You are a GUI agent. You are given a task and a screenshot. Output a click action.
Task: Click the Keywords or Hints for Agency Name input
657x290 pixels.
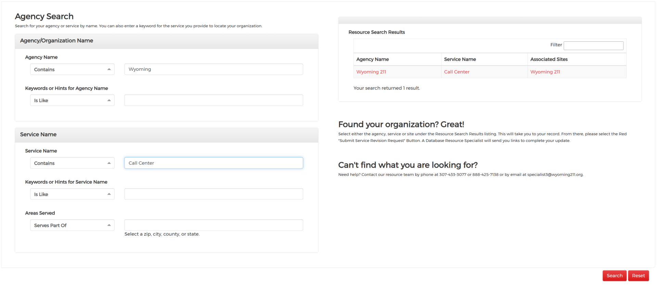[214, 100]
